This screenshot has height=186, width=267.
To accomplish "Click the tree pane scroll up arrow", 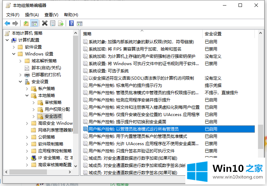I will [x=76, y=33].
